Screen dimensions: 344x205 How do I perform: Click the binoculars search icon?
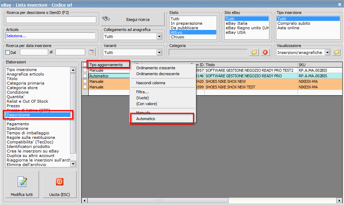tap(106, 19)
